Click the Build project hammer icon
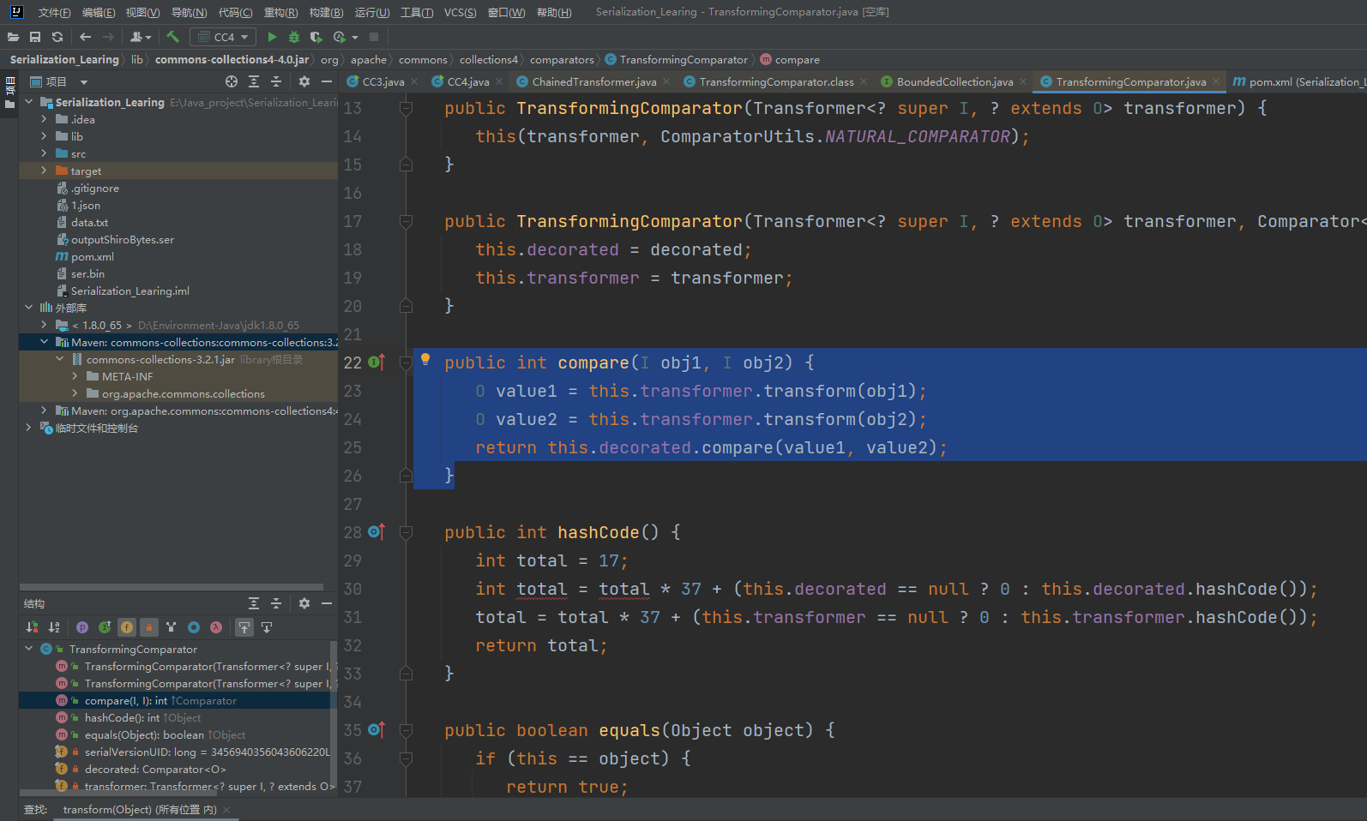The width and height of the screenshot is (1367, 821). point(172,37)
